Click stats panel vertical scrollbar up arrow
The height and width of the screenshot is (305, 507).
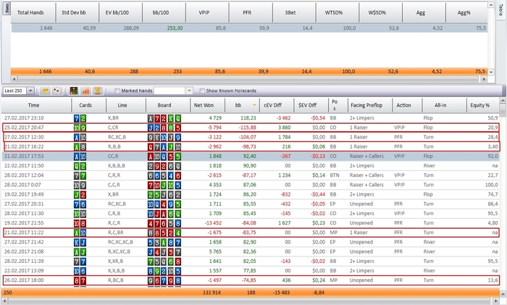[x=491, y=5]
